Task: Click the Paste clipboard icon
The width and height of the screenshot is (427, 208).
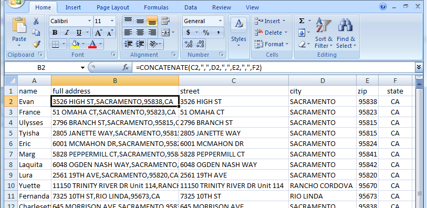Action: pos(19,25)
